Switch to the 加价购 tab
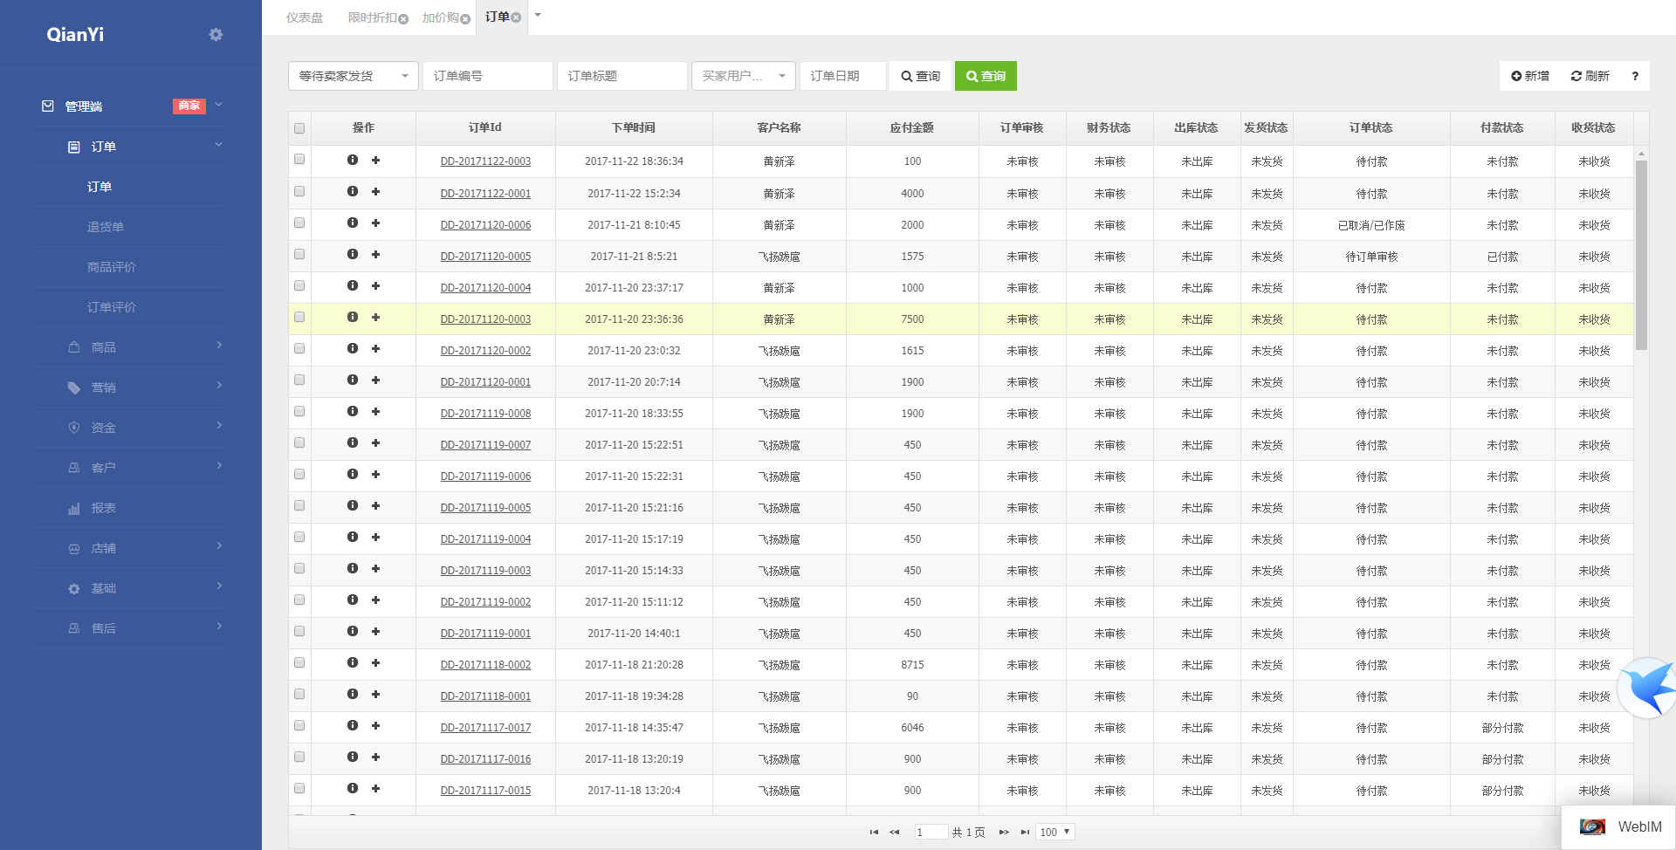1676x850 pixels. click(440, 17)
